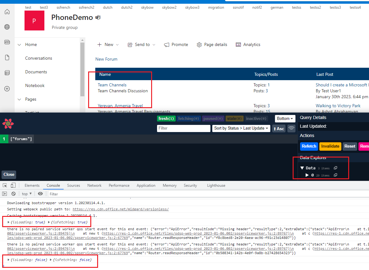369x270 pixels.
Task: Click the inspect element picker icon
Action: 5,185
